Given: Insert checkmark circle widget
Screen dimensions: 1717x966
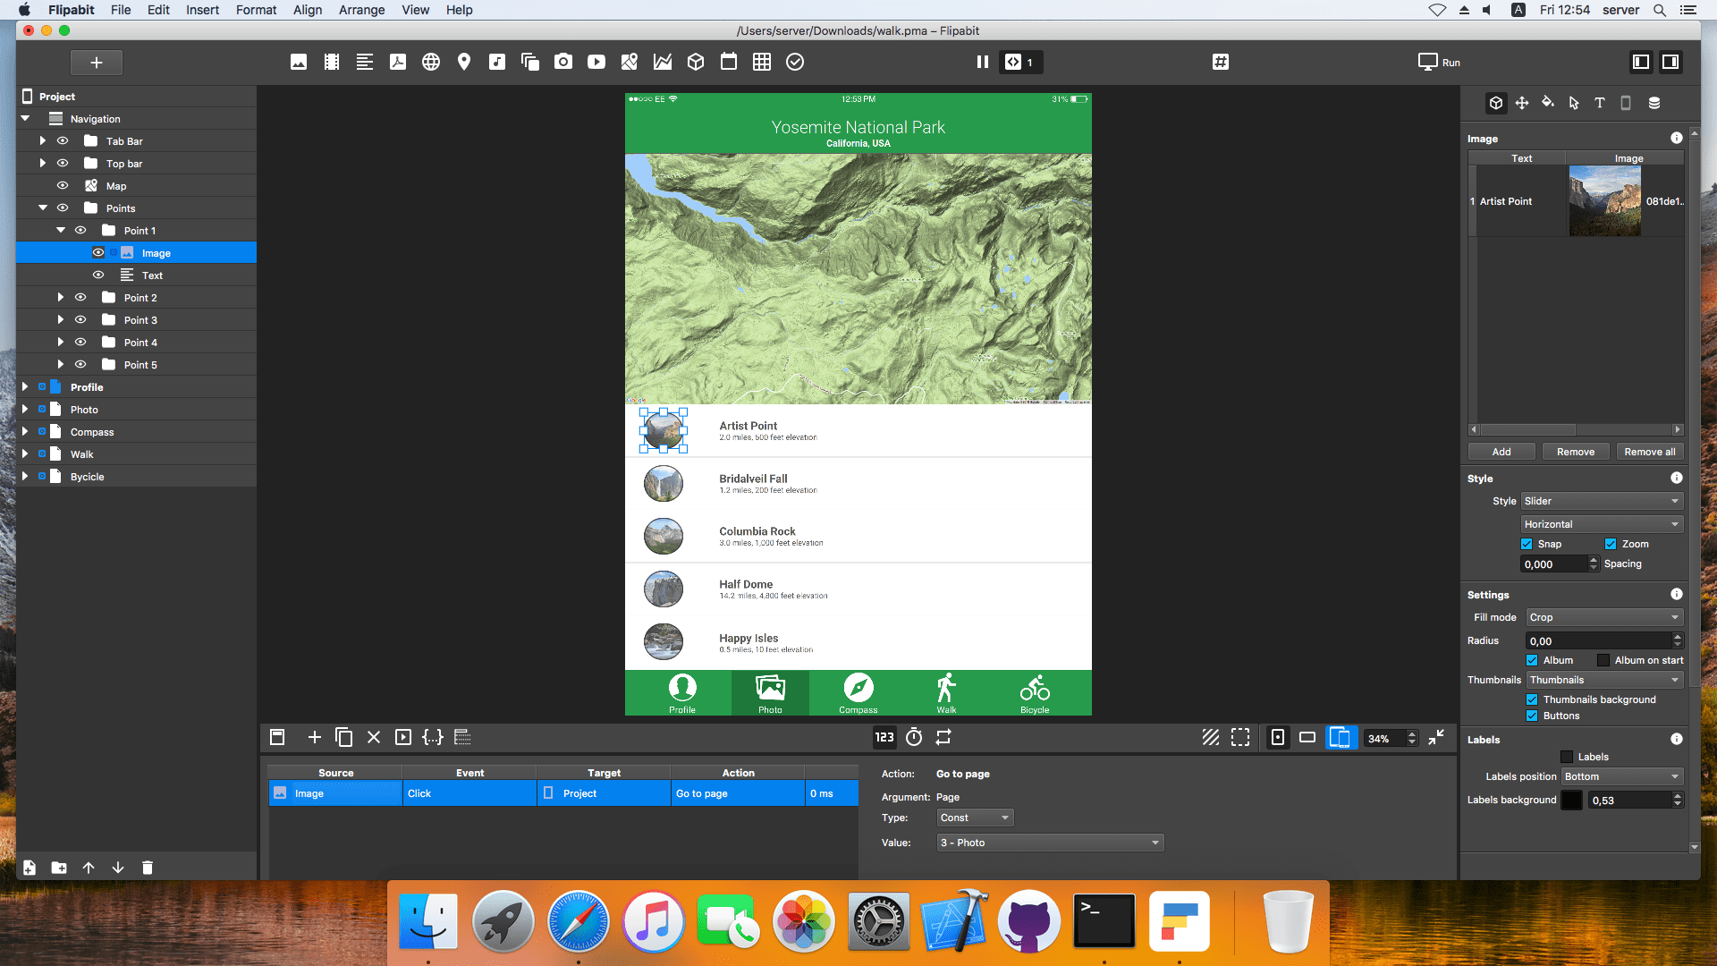Looking at the screenshot, I should (795, 62).
